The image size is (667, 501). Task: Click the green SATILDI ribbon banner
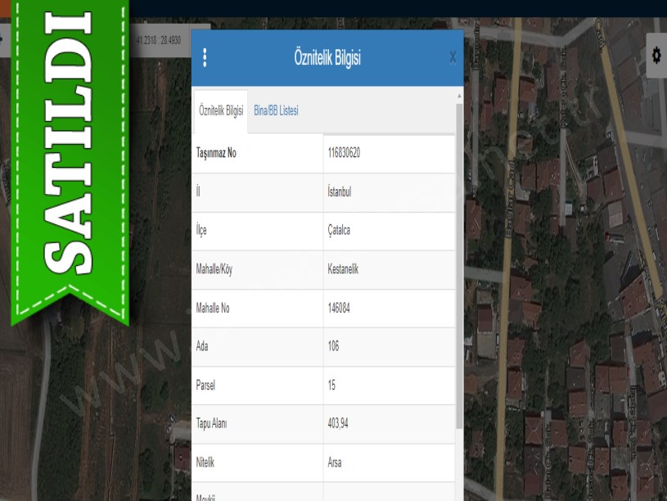(69, 156)
